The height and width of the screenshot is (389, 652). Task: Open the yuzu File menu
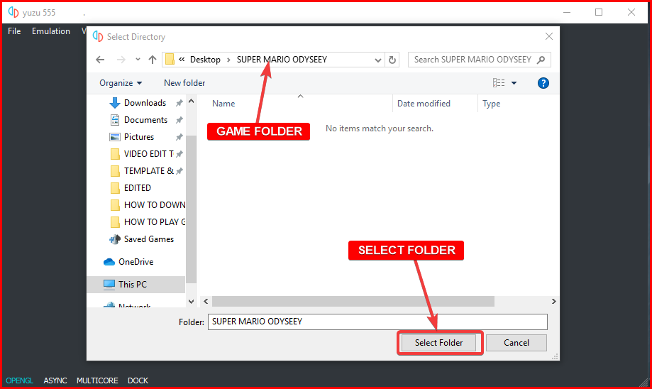click(14, 31)
